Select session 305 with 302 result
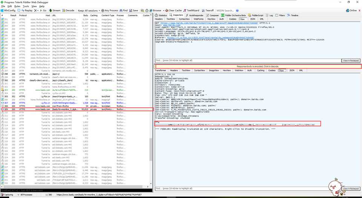Screen dimensions: 362x198 [x=75, y=96]
